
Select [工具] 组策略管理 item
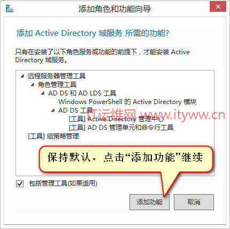coord(53,136)
